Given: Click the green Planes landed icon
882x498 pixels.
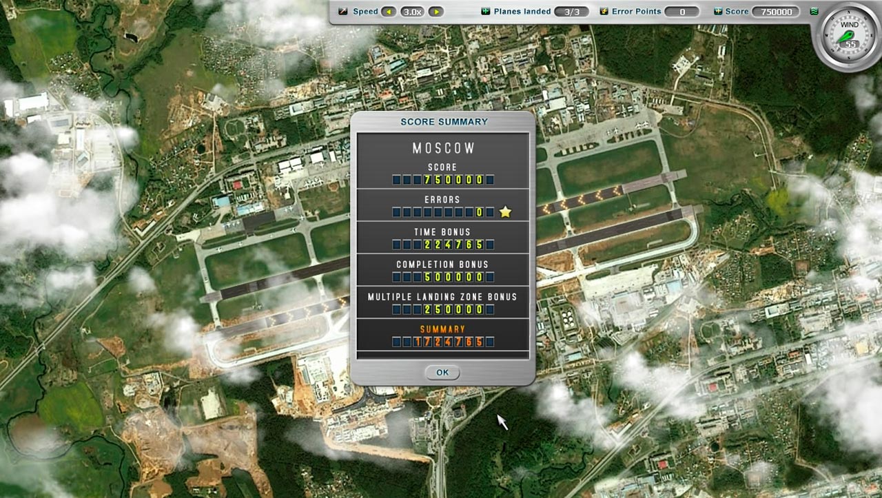Looking at the screenshot, I should click(x=485, y=12).
